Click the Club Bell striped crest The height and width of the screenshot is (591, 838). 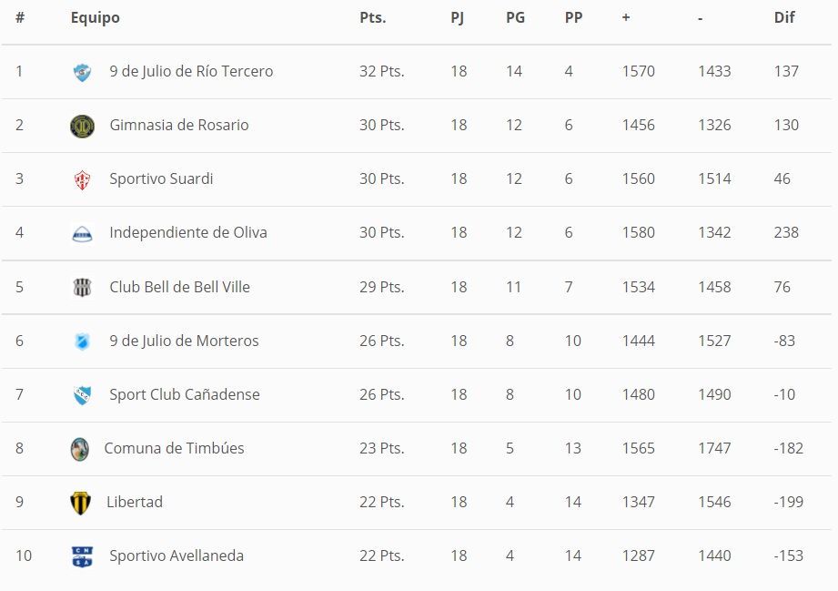tap(82, 287)
